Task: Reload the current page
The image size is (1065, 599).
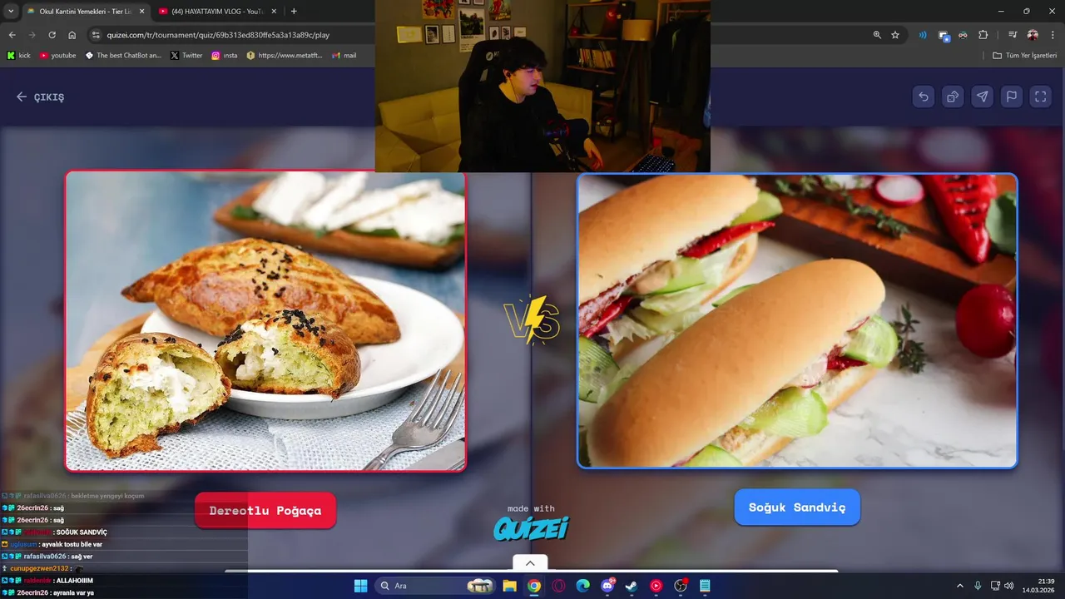Action: [52, 35]
